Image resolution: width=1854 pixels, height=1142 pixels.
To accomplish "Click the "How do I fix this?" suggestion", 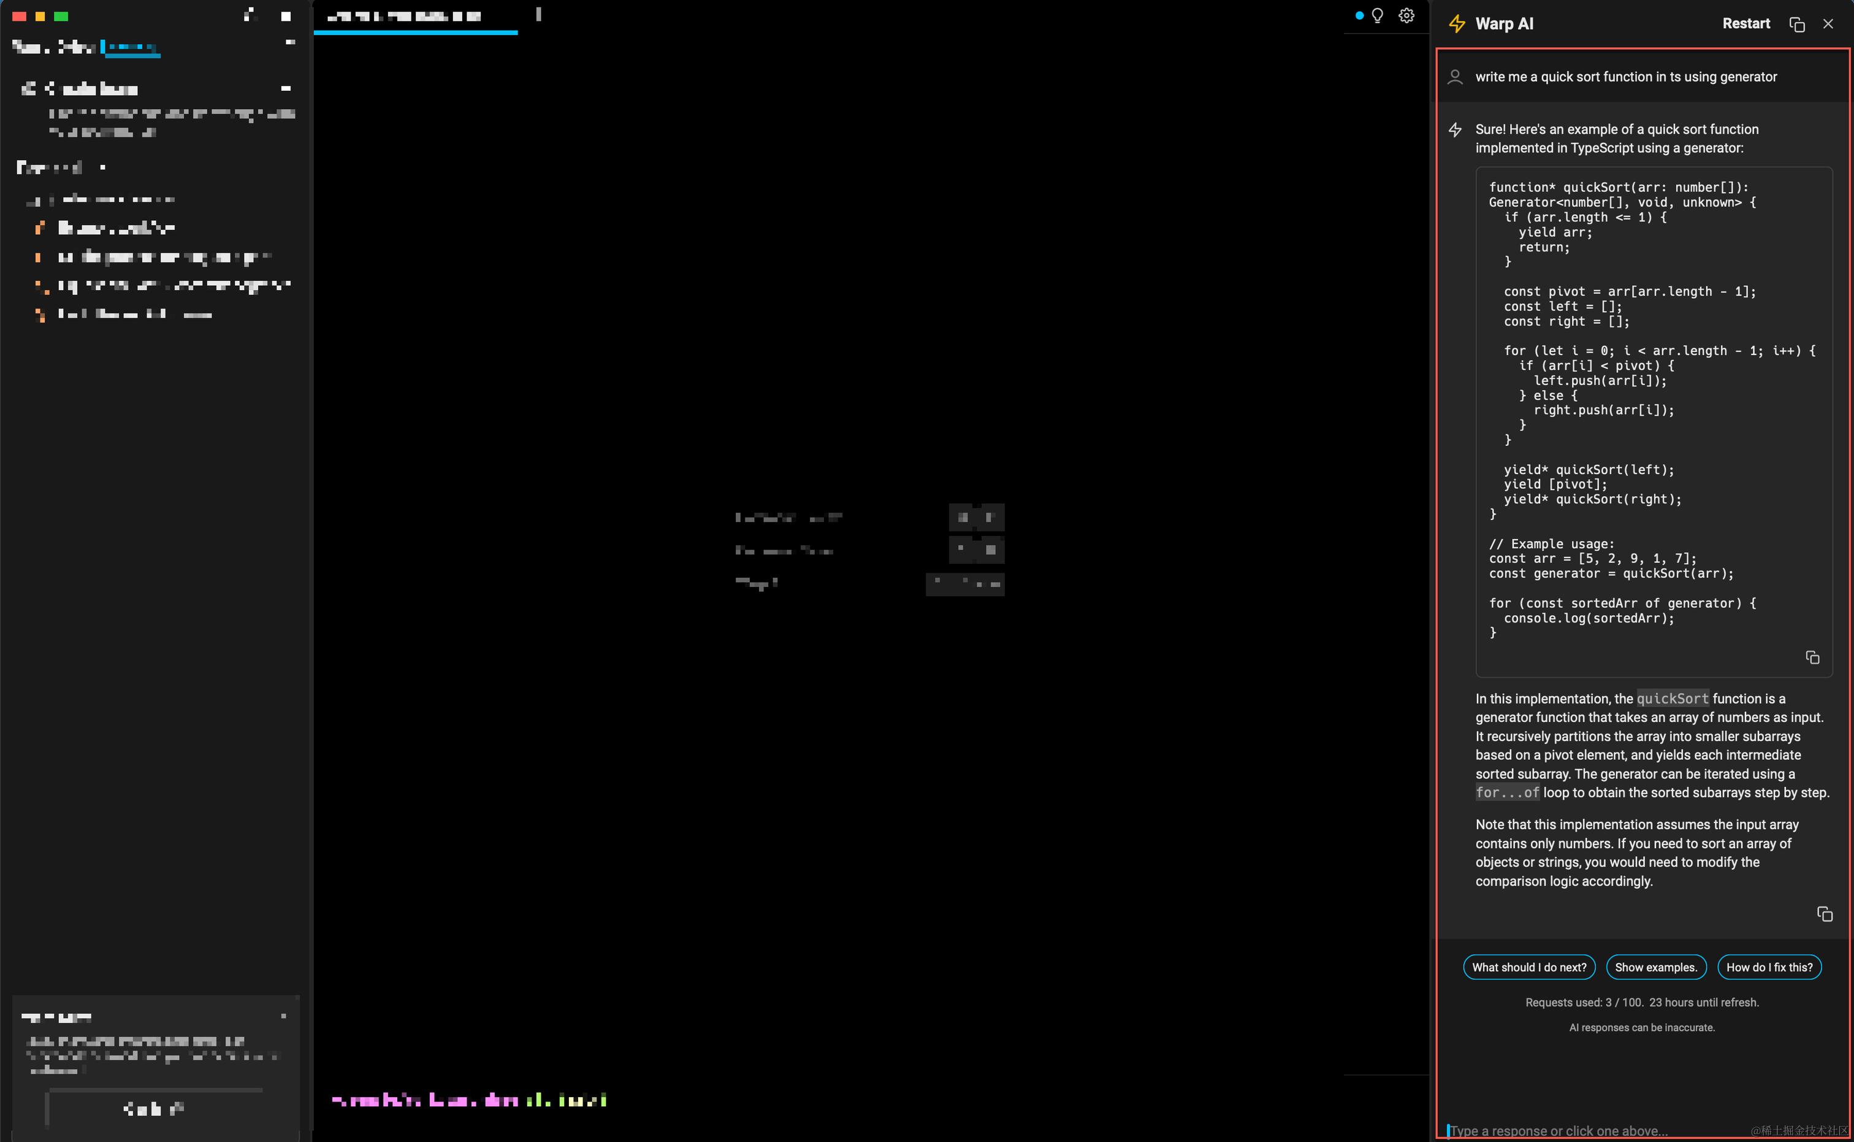I will (1769, 967).
